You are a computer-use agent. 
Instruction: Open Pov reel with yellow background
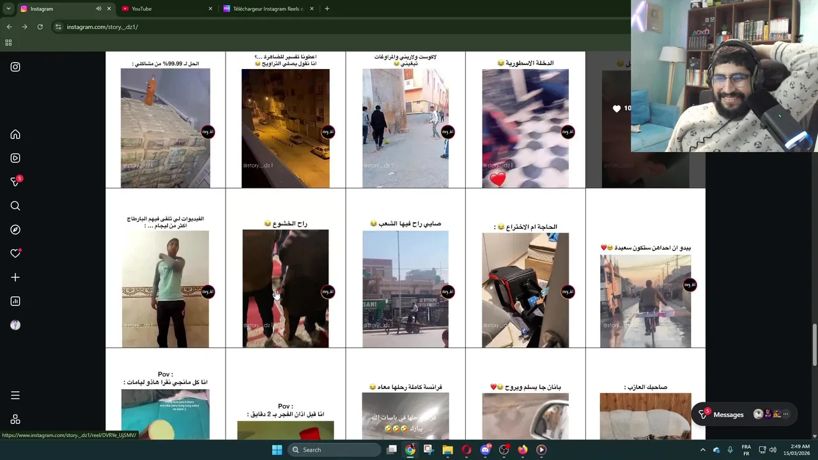[x=286, y=395]
